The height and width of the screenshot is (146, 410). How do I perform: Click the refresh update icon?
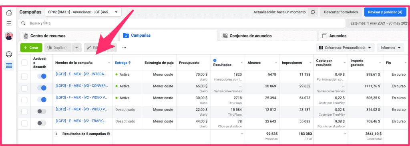tap(313, 12)
